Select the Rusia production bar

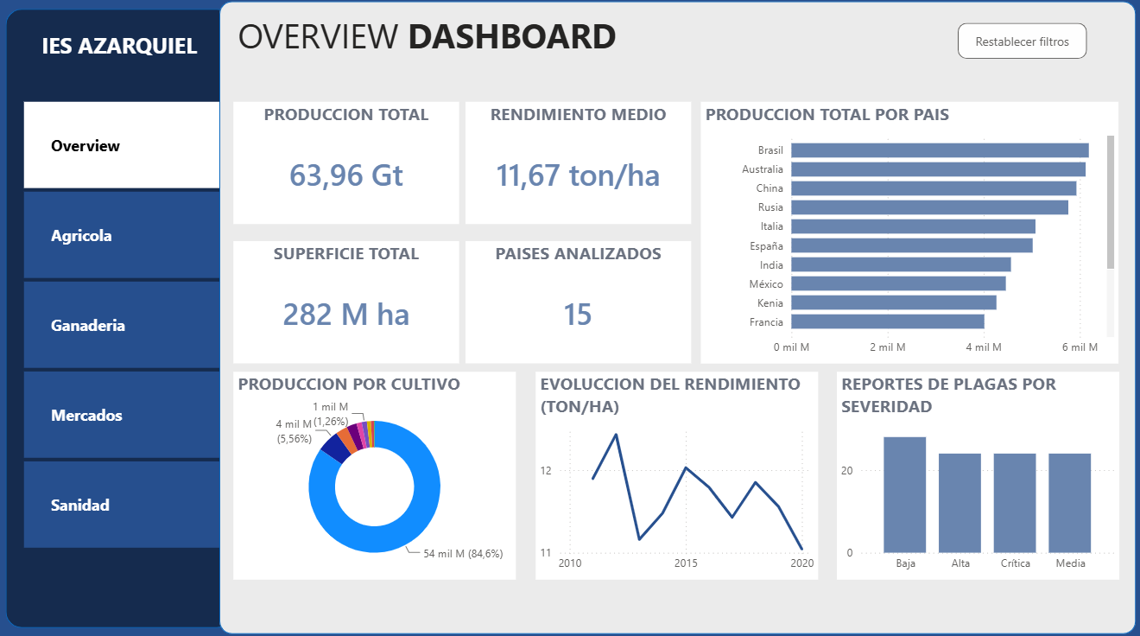929,207
